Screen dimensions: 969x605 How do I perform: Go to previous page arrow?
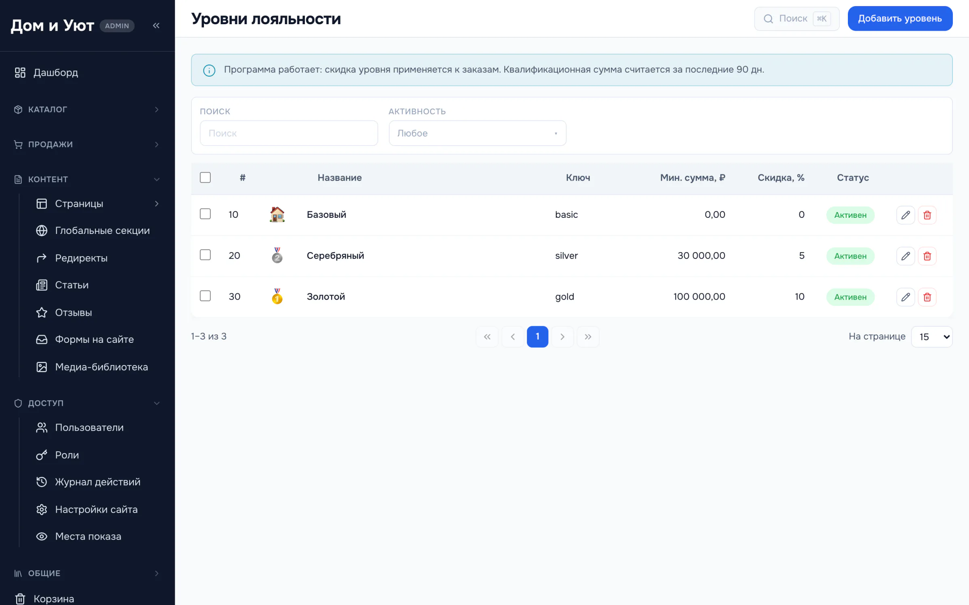pyautogui.click(x=513, y=337)
